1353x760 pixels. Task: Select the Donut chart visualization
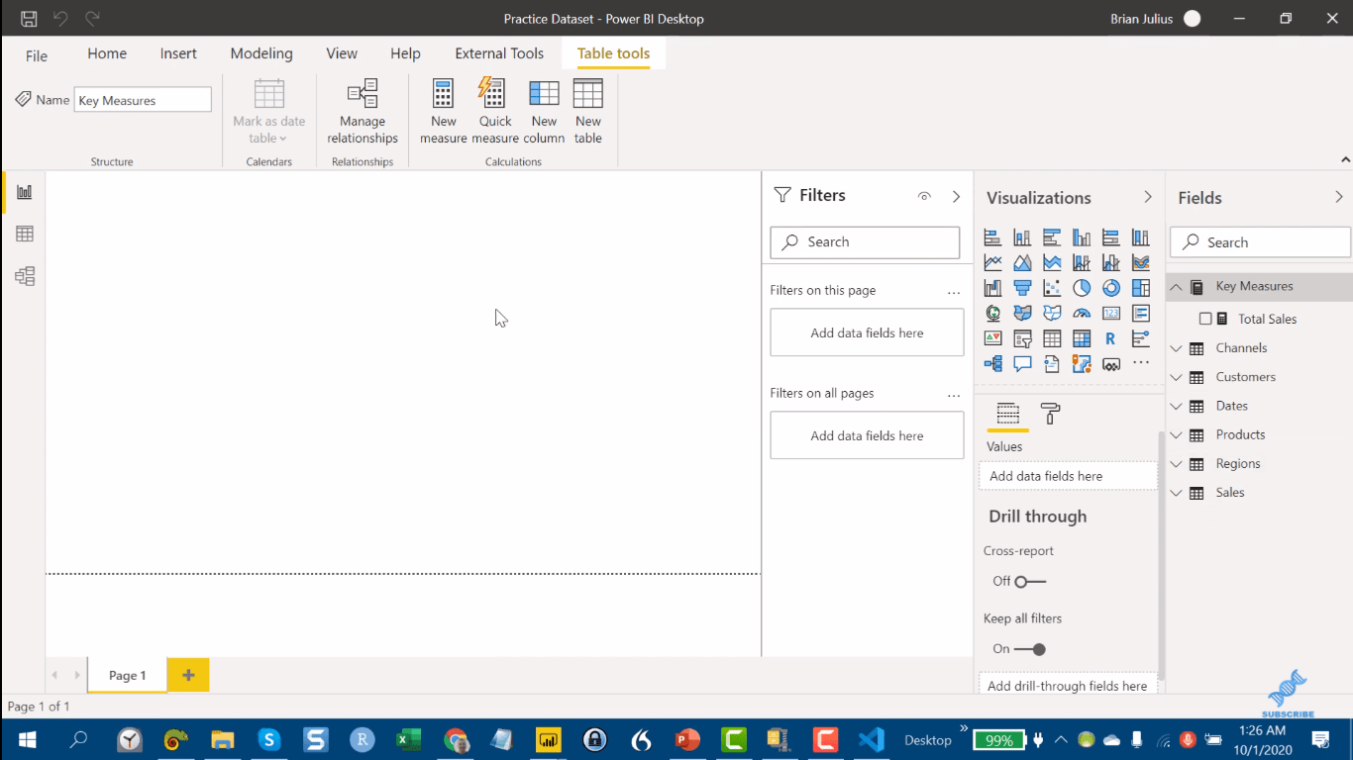pos(1111,288)
